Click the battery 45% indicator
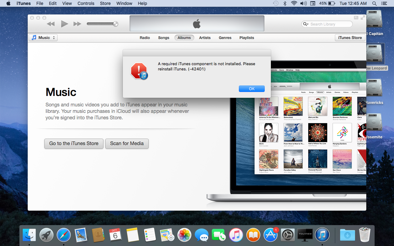 (327, 3)
